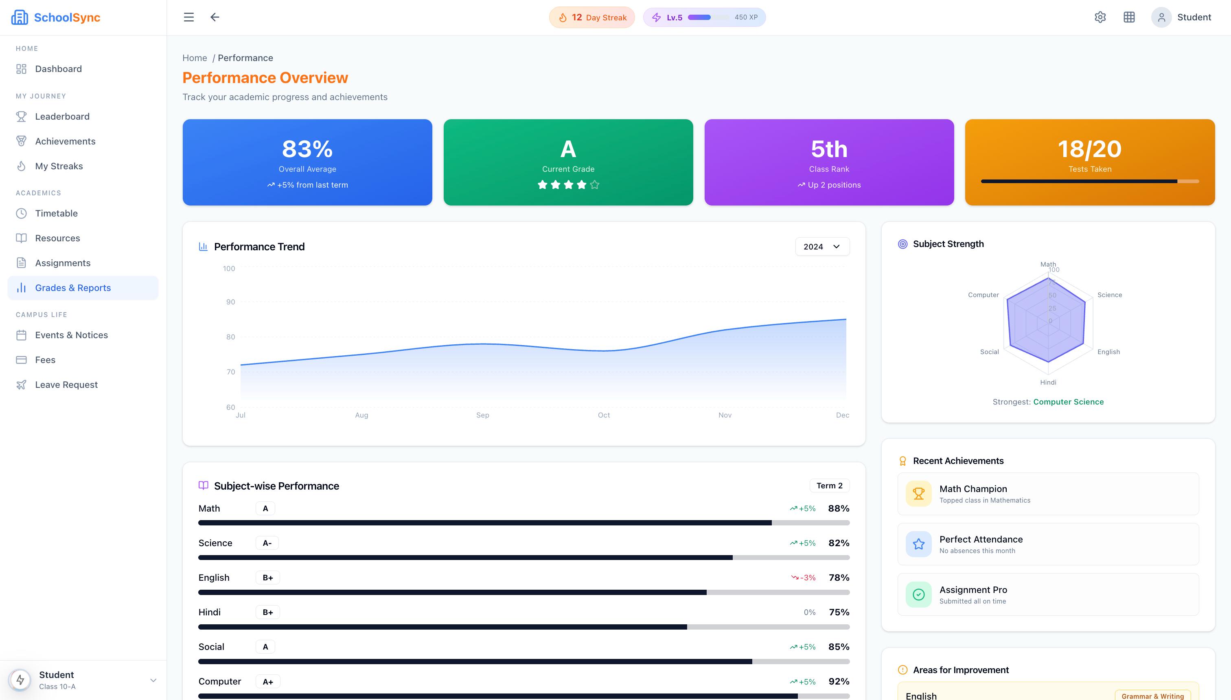Open the 2024 year dropdown
This screenshot has width=1231, height=700.
[x=822, y=247]
